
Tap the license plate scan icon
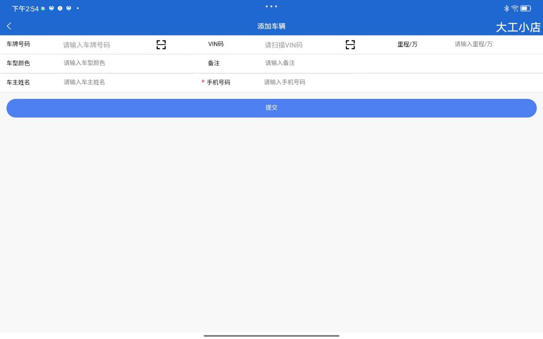click(x=161, y=45)
